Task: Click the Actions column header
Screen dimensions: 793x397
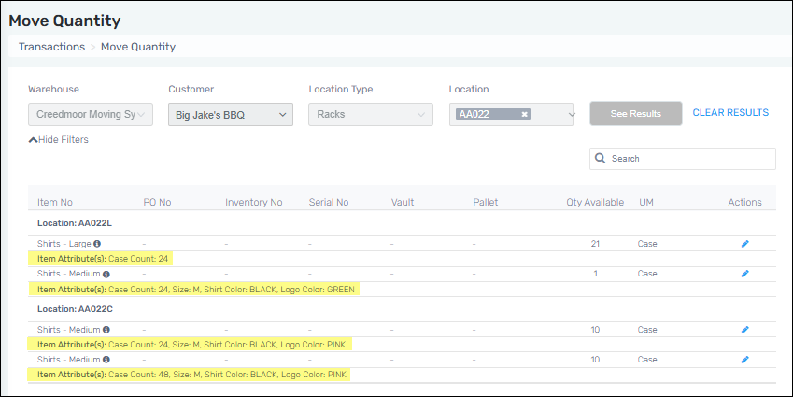Action: tap(744, 202)
